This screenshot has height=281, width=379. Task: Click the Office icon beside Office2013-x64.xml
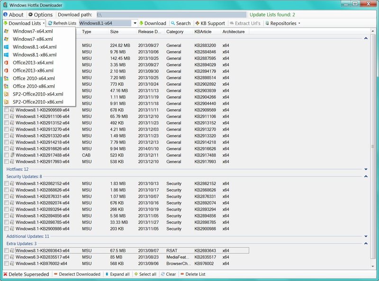(6, 62)
